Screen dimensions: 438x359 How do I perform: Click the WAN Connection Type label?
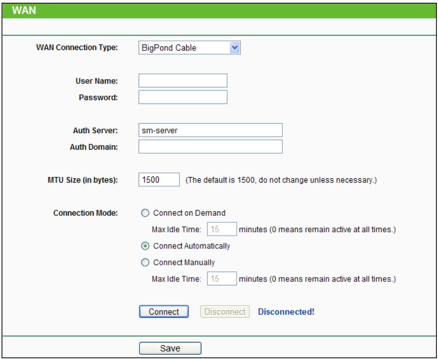77,48
